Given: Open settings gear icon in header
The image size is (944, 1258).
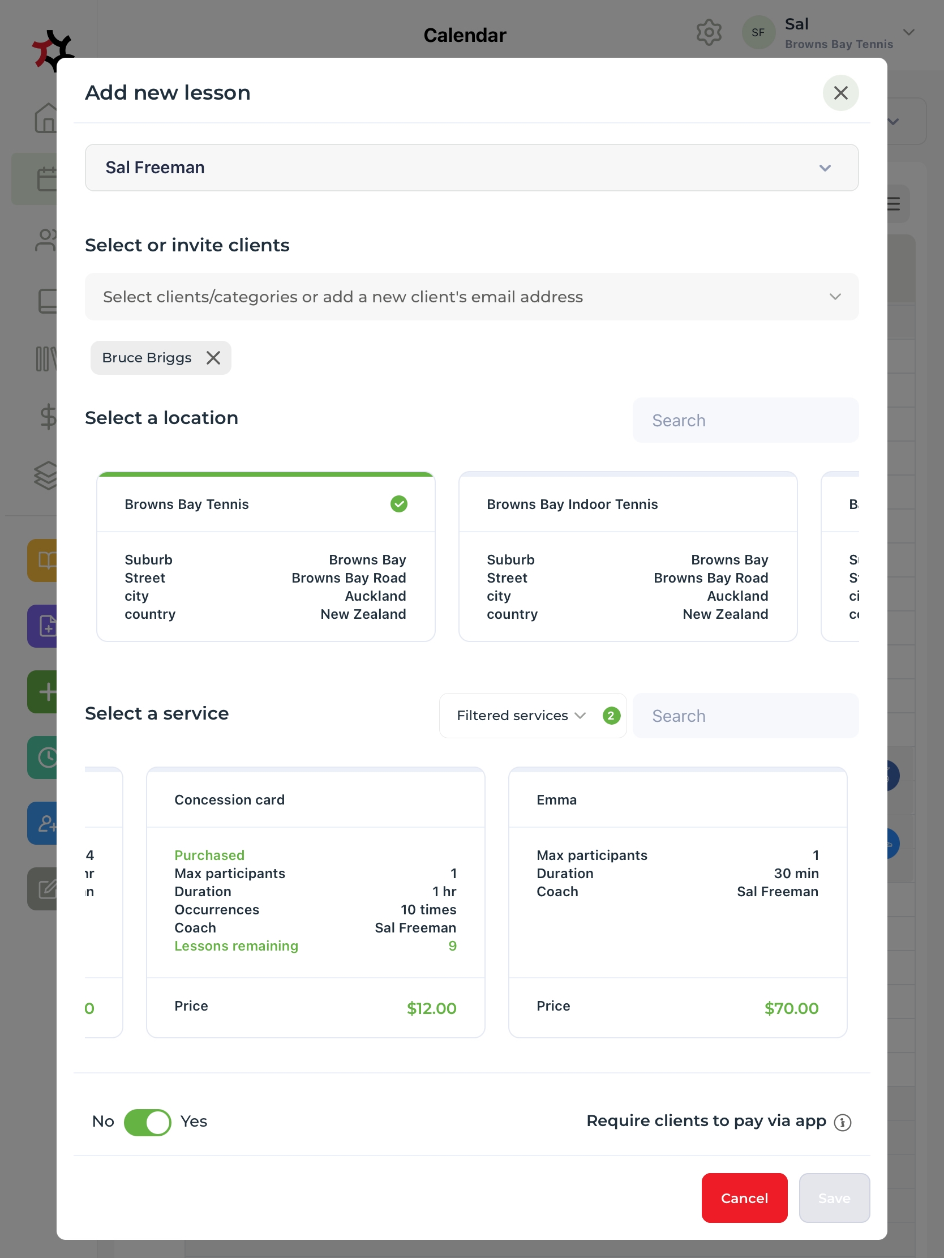Looking at the screenshot, I should tap(709, 32).
